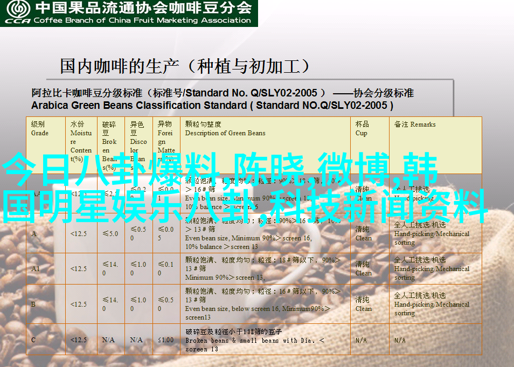514x367 pixels.
Task: Click 'Broken beans & small beans' description in row C
Action: (x=254, y=340)
